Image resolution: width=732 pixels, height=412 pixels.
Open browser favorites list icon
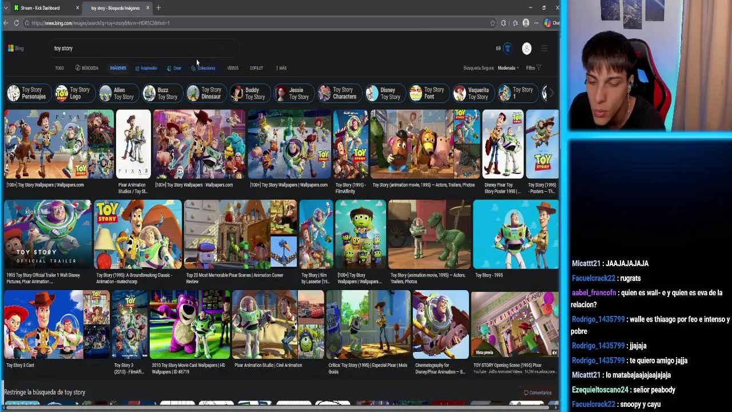click(x=515, y=23)
